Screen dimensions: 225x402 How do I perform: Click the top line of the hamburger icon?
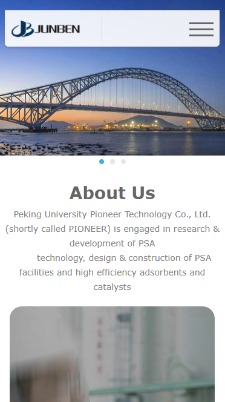click(x=201, y=23)
